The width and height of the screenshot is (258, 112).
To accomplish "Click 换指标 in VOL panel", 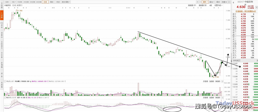I will (218, 81).
